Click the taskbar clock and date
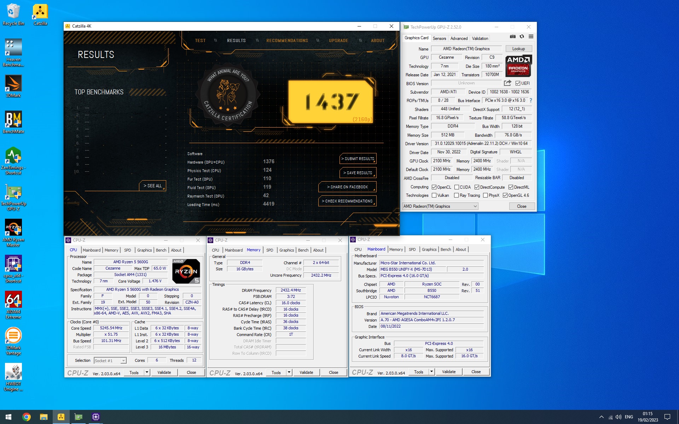The image size is (679, 424). point(648,417)
